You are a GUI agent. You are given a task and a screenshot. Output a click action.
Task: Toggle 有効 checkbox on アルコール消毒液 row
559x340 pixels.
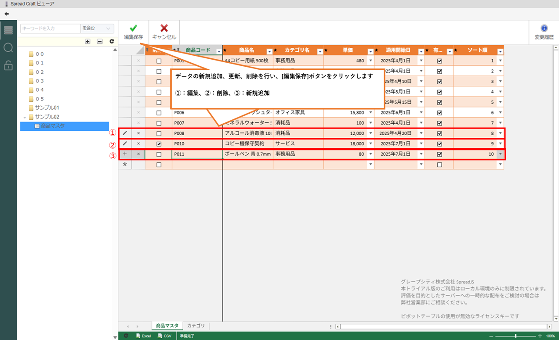(x=439, y=133)
